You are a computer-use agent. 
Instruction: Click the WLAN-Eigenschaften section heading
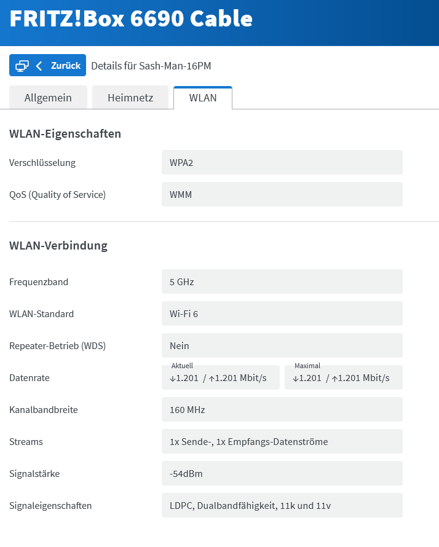click(65, 134)
